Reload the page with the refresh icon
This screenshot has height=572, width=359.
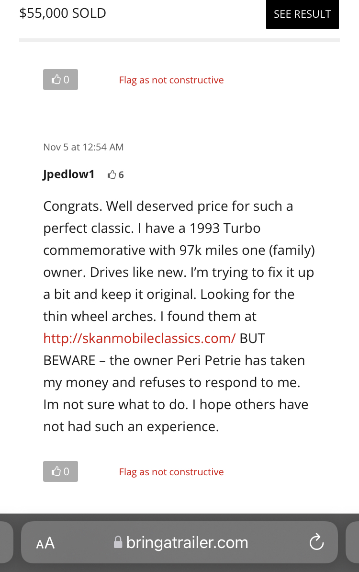[x=316, y=542]
